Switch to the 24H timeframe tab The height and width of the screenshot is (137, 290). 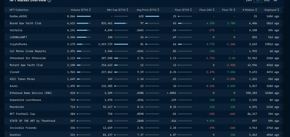point(249,1)
